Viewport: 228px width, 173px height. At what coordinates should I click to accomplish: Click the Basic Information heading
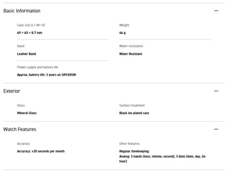(22, 11)
